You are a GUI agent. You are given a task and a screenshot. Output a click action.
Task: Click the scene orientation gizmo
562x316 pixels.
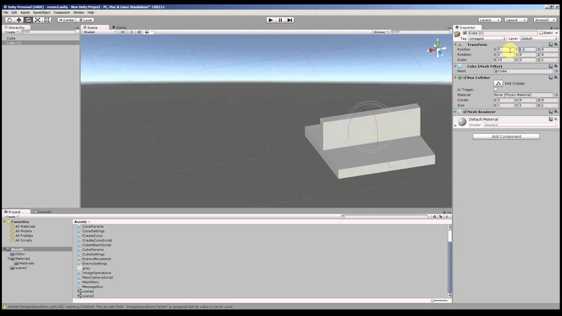click(x=436, y=50)
